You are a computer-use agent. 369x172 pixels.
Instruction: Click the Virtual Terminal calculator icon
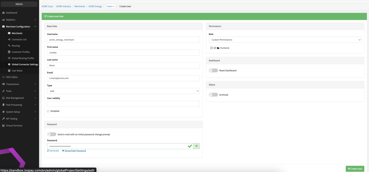tap(3, 126)
